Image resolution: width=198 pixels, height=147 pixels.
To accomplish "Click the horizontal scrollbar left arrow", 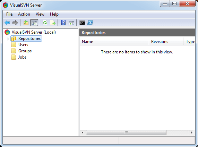I will click(x=83, y=132).
